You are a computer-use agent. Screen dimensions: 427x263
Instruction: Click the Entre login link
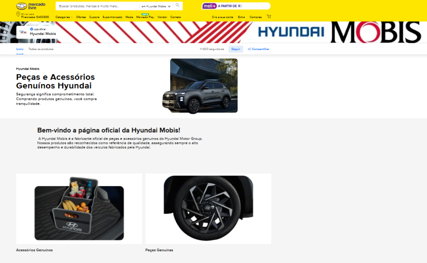click(241, 17)
